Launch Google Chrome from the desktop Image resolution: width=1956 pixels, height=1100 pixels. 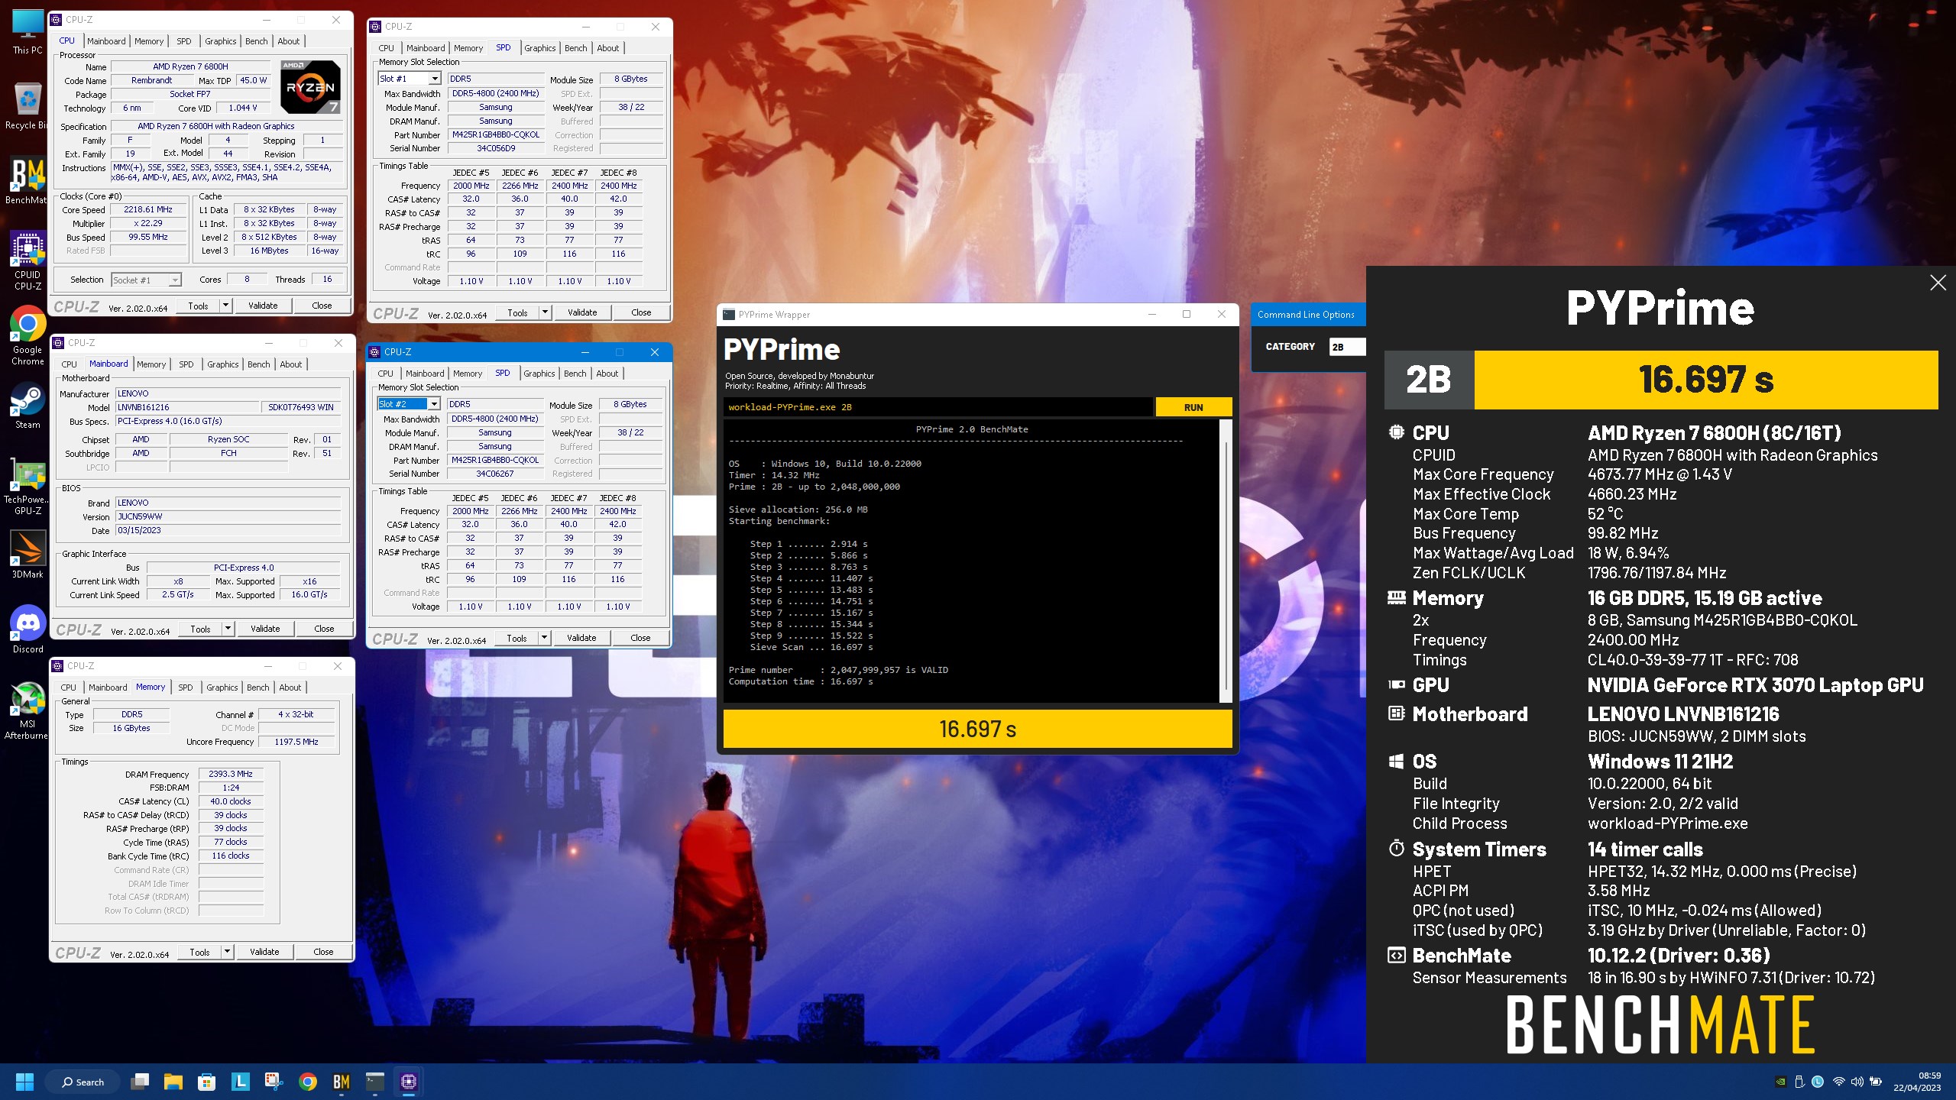[28, 336]
